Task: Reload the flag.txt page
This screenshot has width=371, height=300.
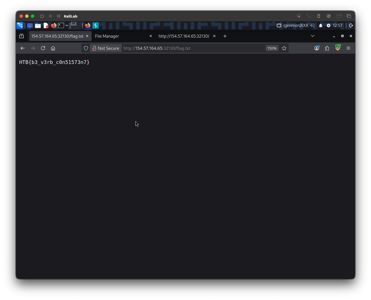Action: 43,48
